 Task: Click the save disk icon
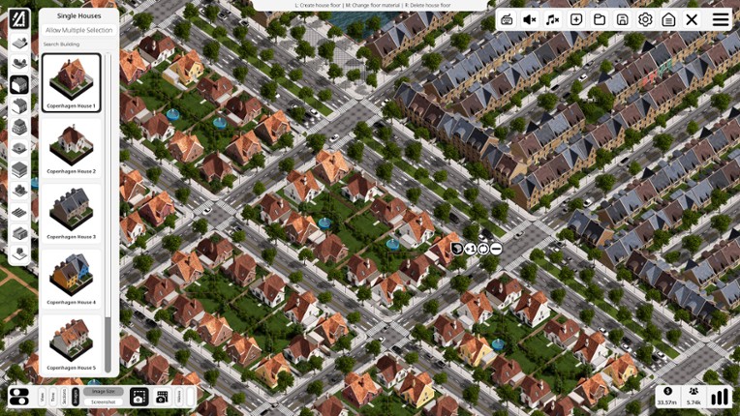[x=623, y=19]
